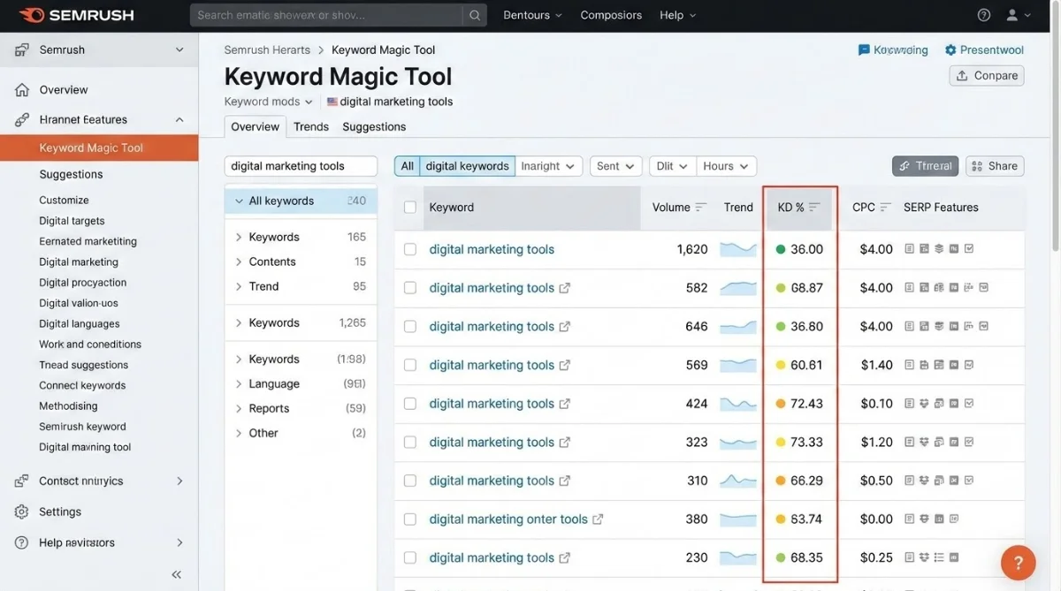Click the orange help question-mark bubble
This screenshot has height=591, width=1061.
pos(1018,562)
